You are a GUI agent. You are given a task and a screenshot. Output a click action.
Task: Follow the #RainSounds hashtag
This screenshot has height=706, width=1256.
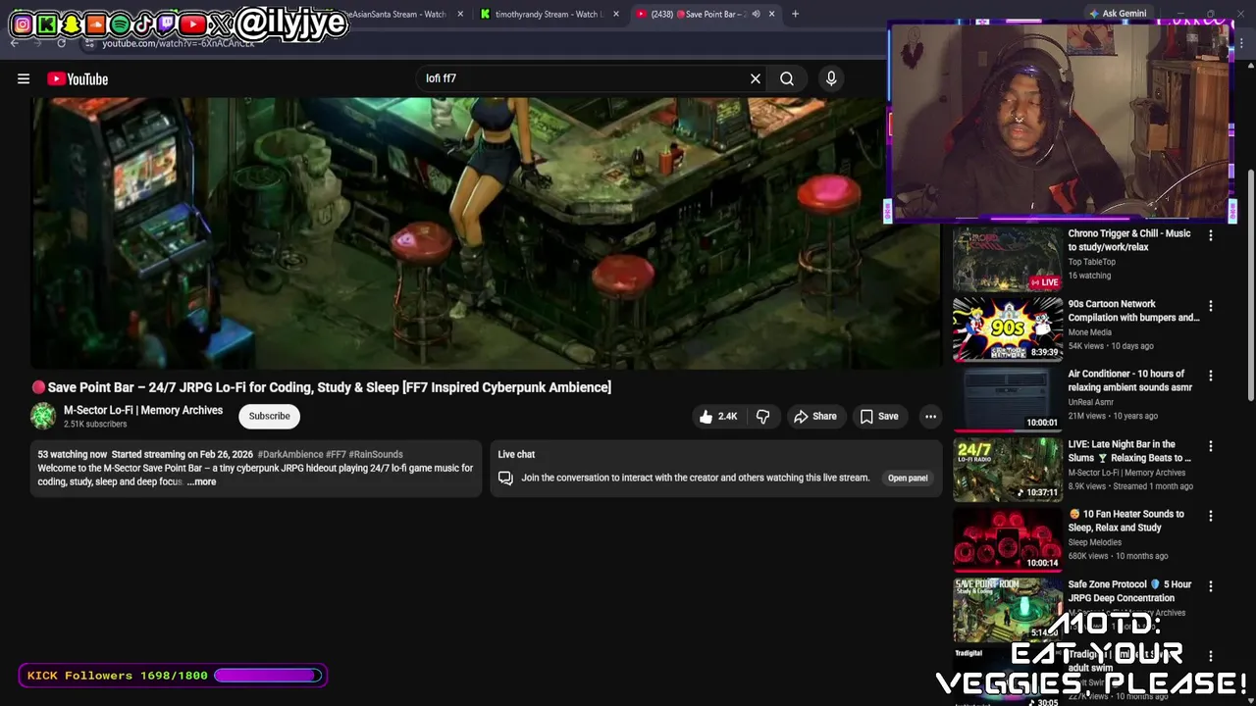(376, 454)
